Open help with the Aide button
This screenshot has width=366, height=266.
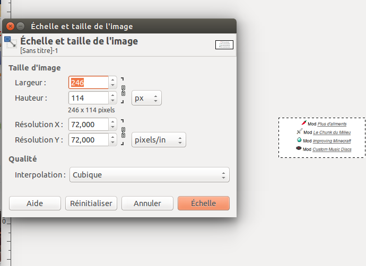[x=34, y=203]
